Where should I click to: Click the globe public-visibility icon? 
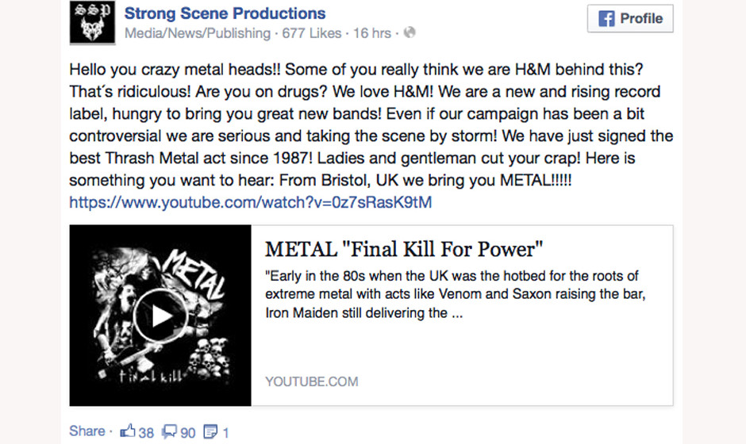410,33
